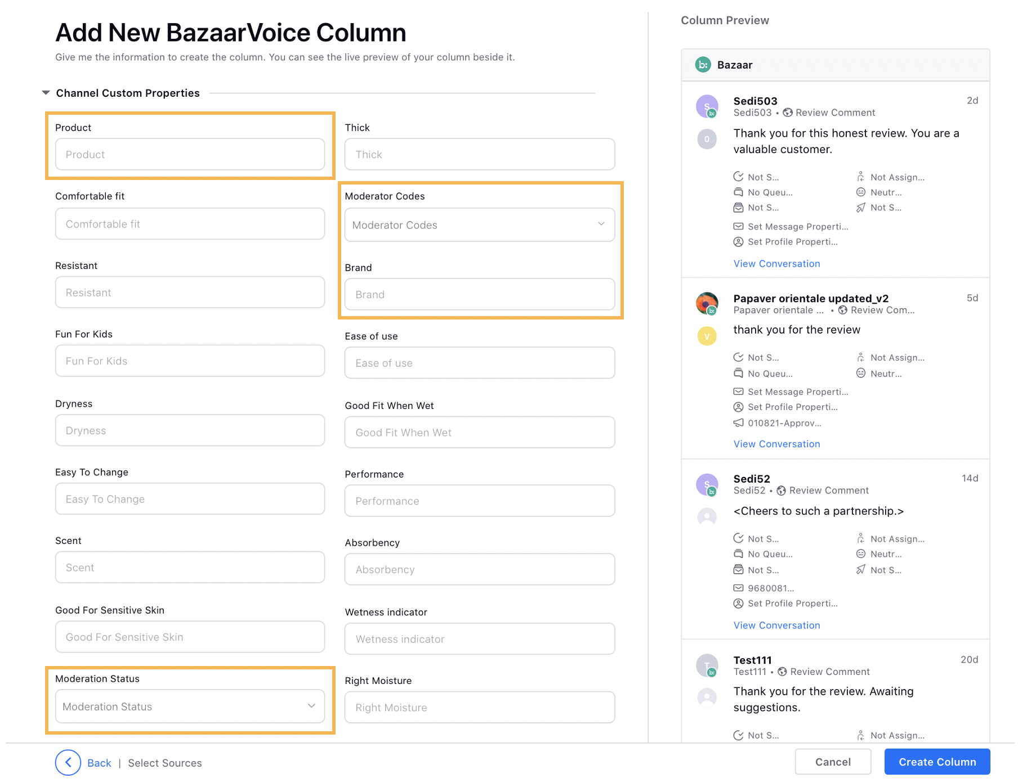Click the Back arrow circle icon
The height and width of the screenshot is (783, 1018).
point(68,763)
